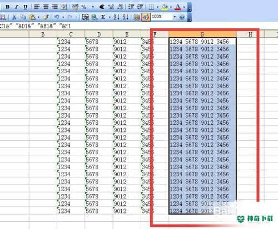This screenshot has height=229, width=278.
Task: Click the center alignment icon
Action: 46,7
